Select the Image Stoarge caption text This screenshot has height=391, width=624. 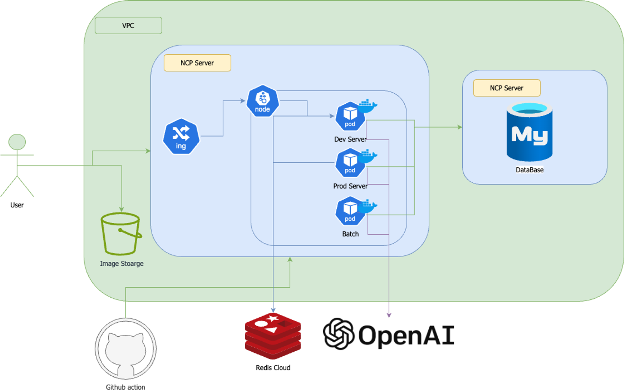tap(122, 264)
